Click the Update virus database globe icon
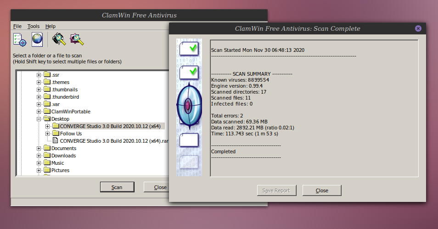 click(37, 39)
